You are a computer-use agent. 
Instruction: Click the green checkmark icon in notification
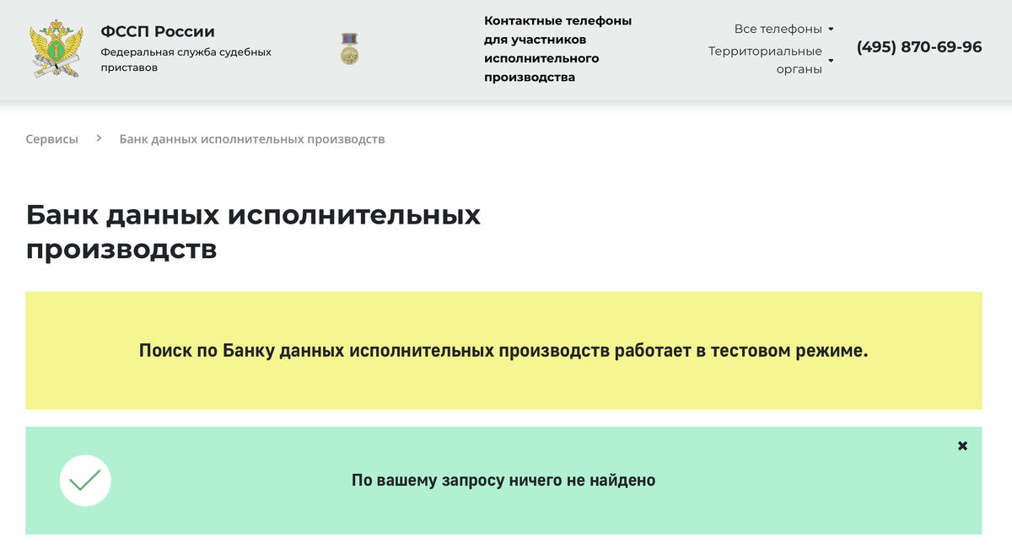[84, 479]
